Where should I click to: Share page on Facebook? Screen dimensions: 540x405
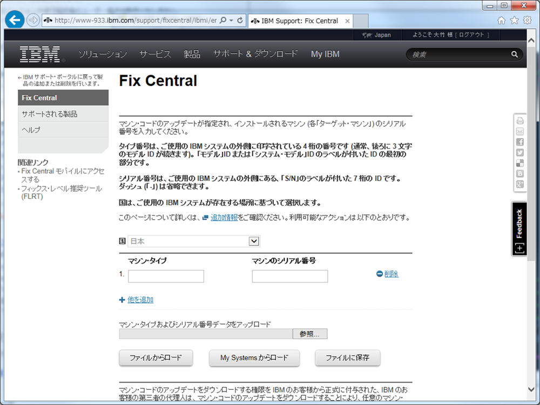[x=520, y=142]
